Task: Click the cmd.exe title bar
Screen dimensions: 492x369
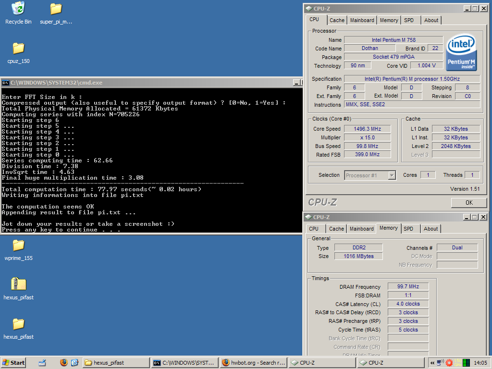Action: (x=151, y=83)
